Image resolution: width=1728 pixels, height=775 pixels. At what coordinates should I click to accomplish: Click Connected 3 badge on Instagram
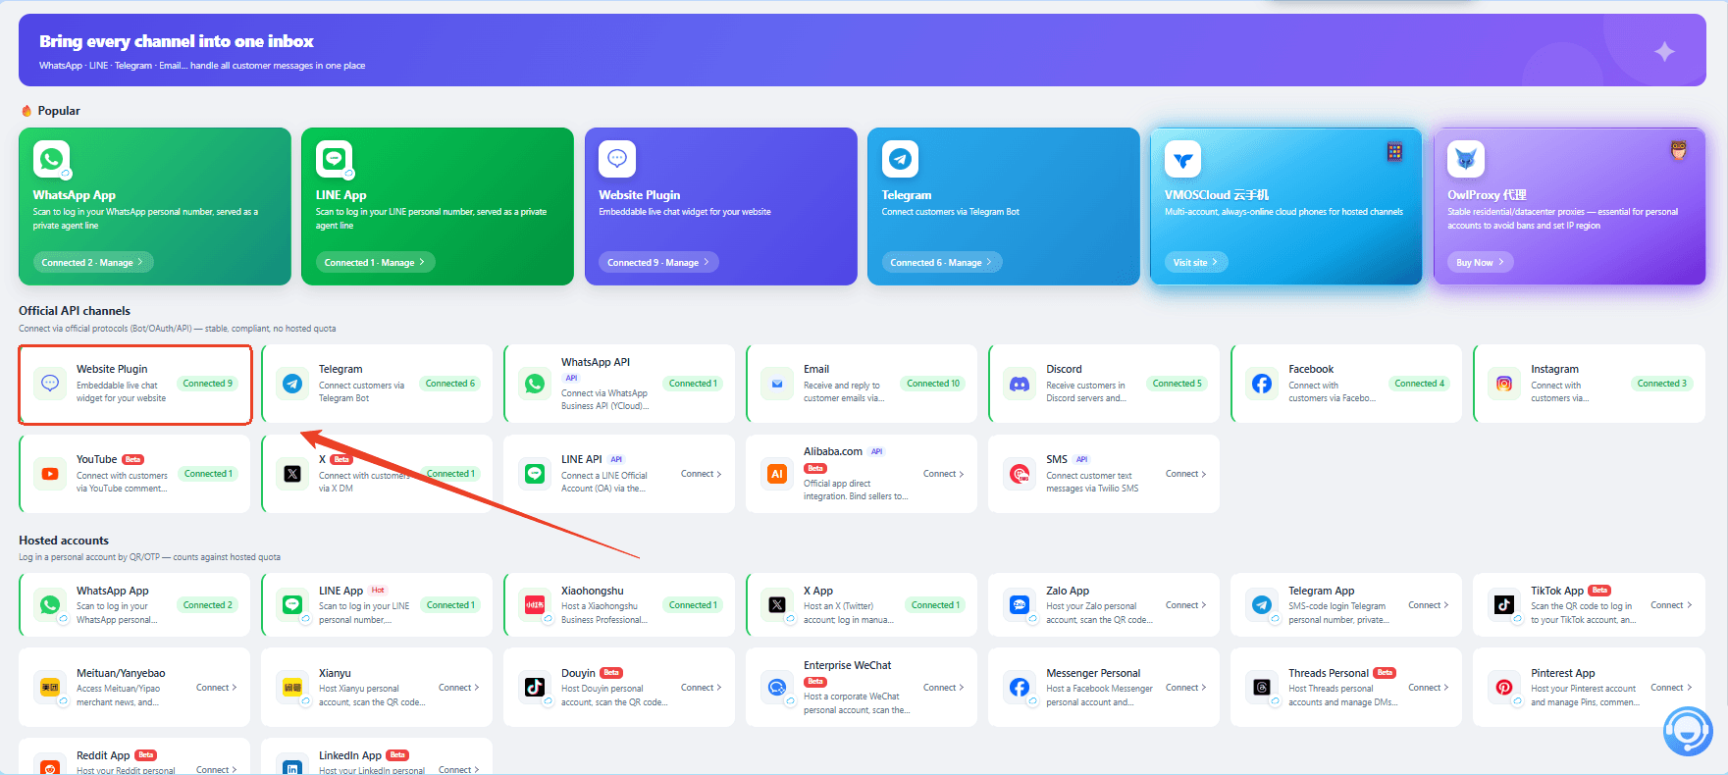click(x=1662, y=384)
